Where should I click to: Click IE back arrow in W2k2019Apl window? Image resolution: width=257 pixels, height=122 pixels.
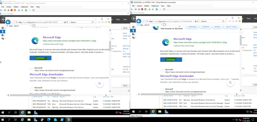click(8, 22)
